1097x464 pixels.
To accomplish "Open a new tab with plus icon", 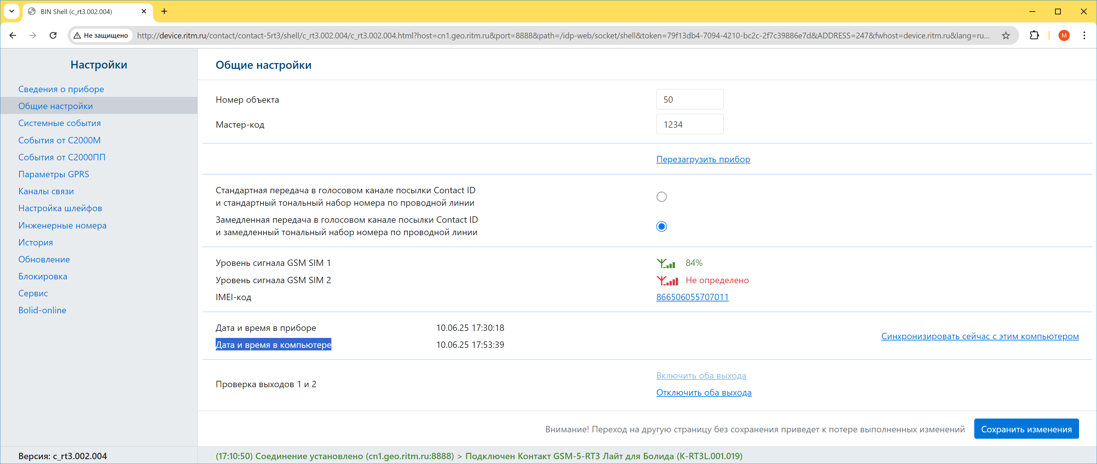I will coord(164,12).
